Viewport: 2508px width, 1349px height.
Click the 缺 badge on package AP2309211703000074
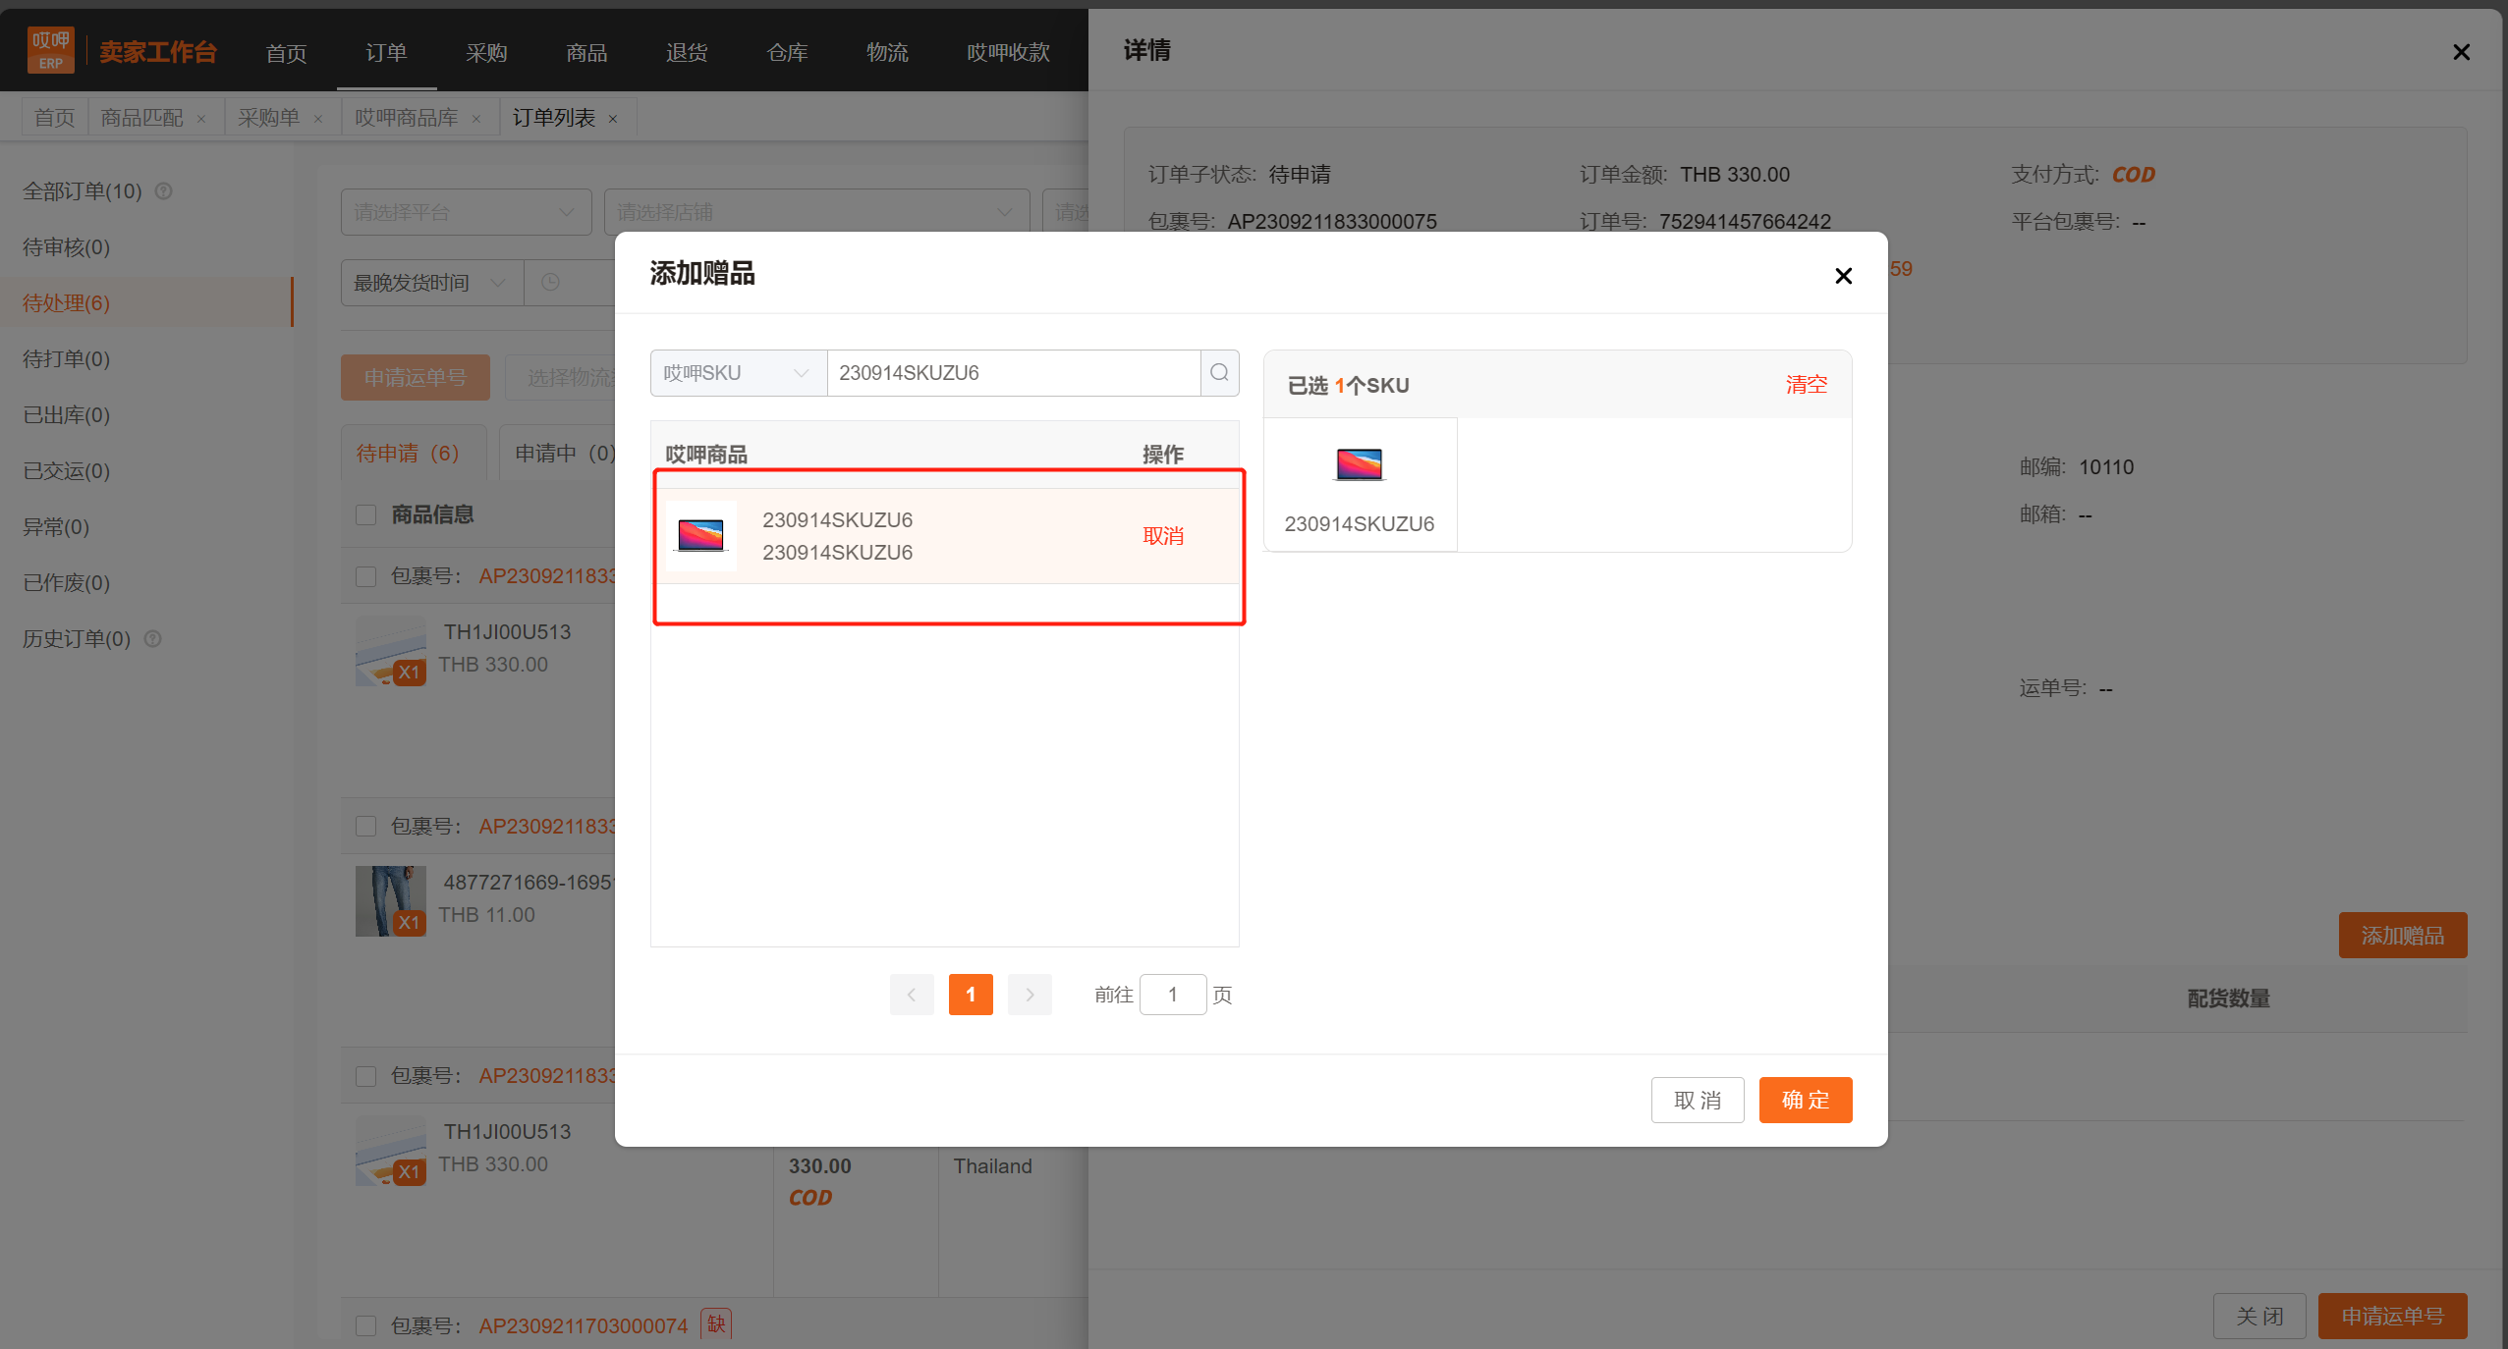click(x=716, y=1324)
